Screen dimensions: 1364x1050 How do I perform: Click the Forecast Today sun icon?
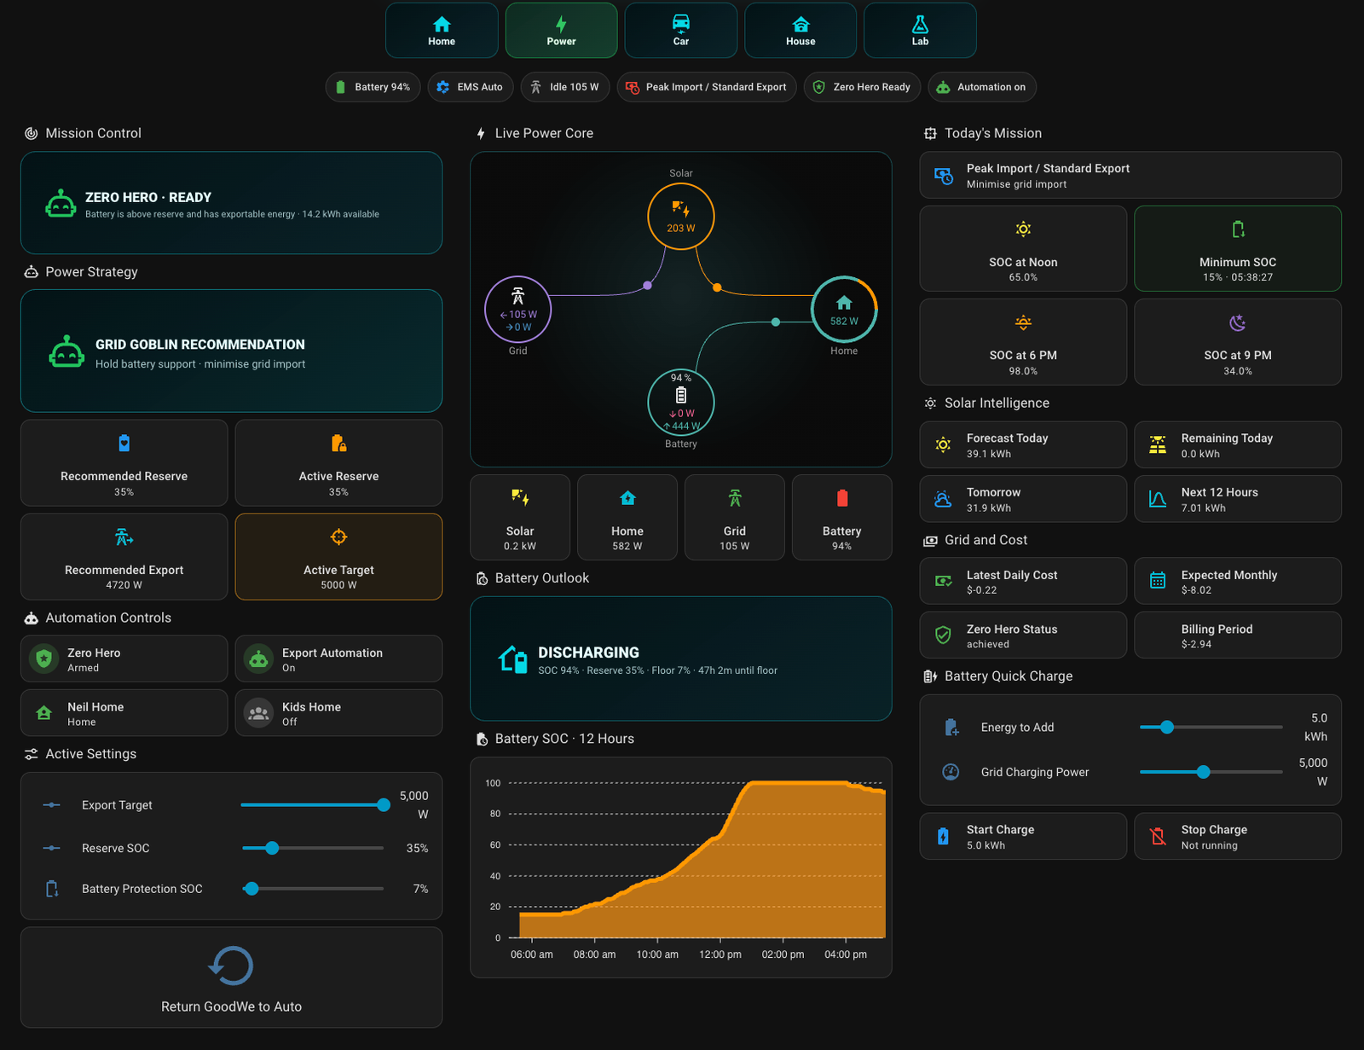click(x=943, y=444)
